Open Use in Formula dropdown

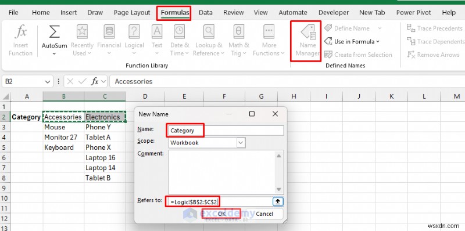point(352,41)
